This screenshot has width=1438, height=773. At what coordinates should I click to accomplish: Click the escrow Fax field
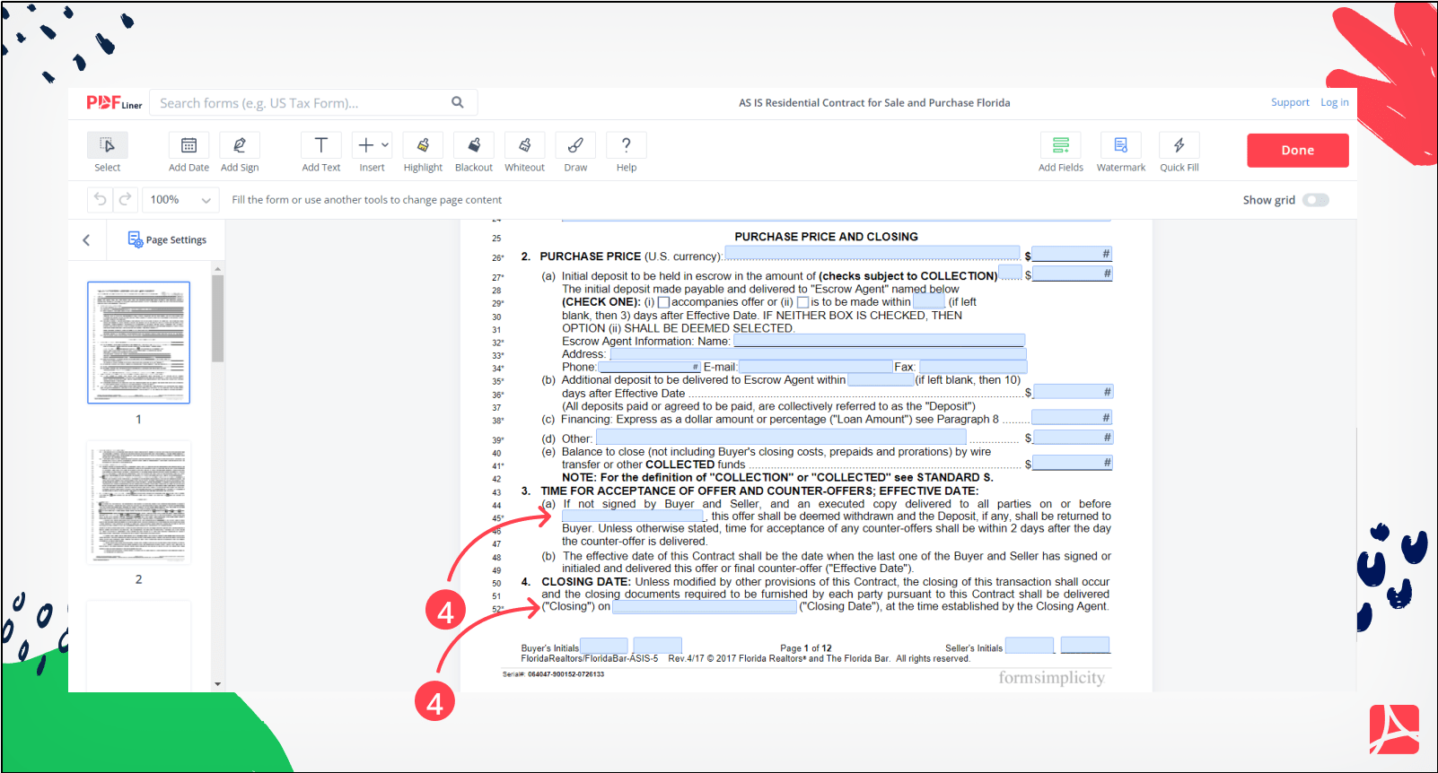pos(973,367)
